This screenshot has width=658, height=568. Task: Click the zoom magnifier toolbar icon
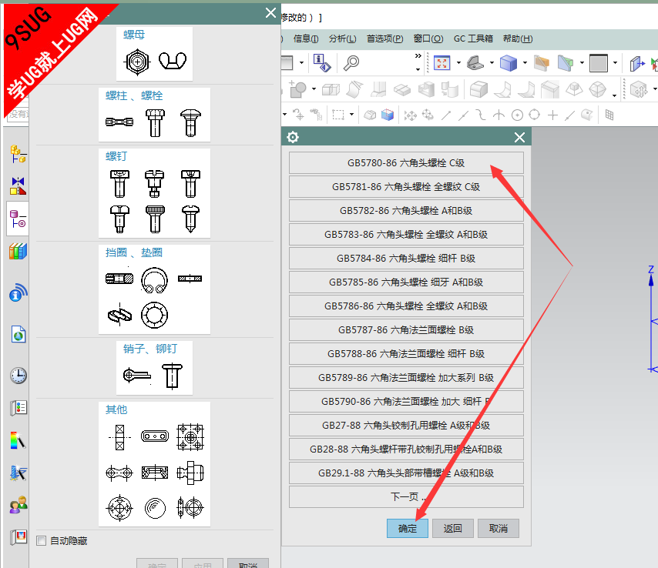pos(351,63)
